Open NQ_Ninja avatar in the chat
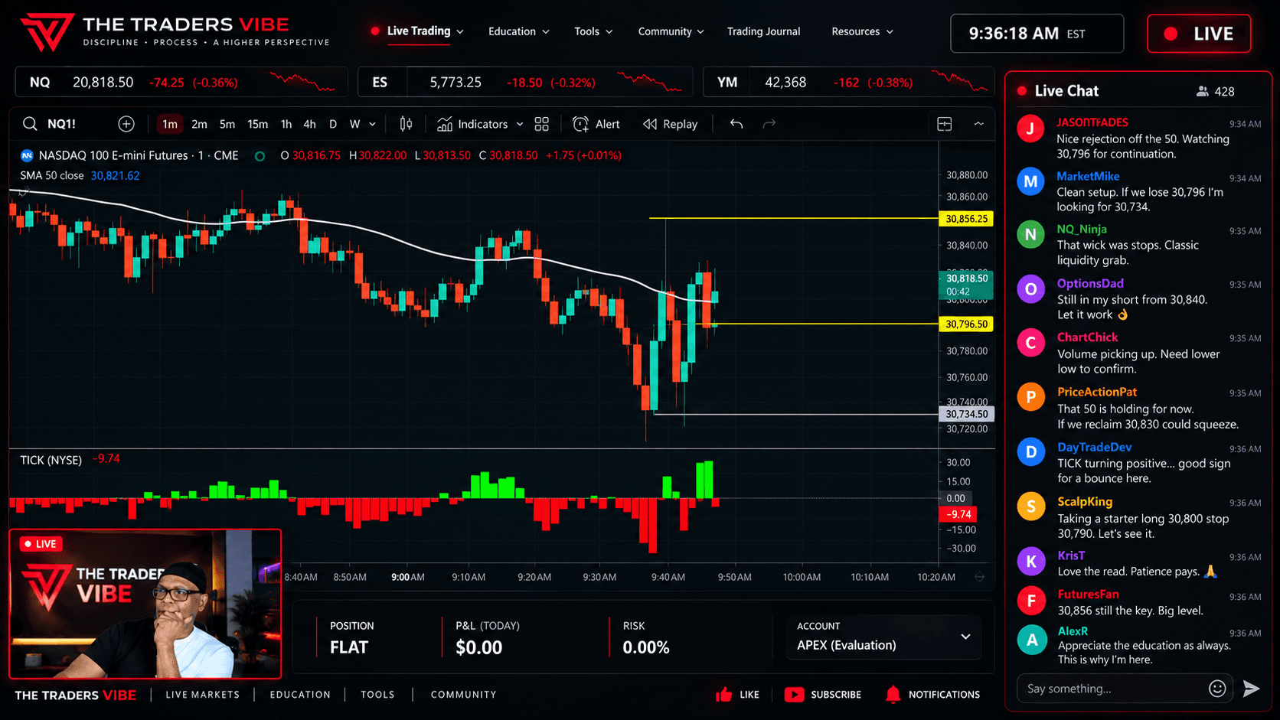 (1030, 235)
